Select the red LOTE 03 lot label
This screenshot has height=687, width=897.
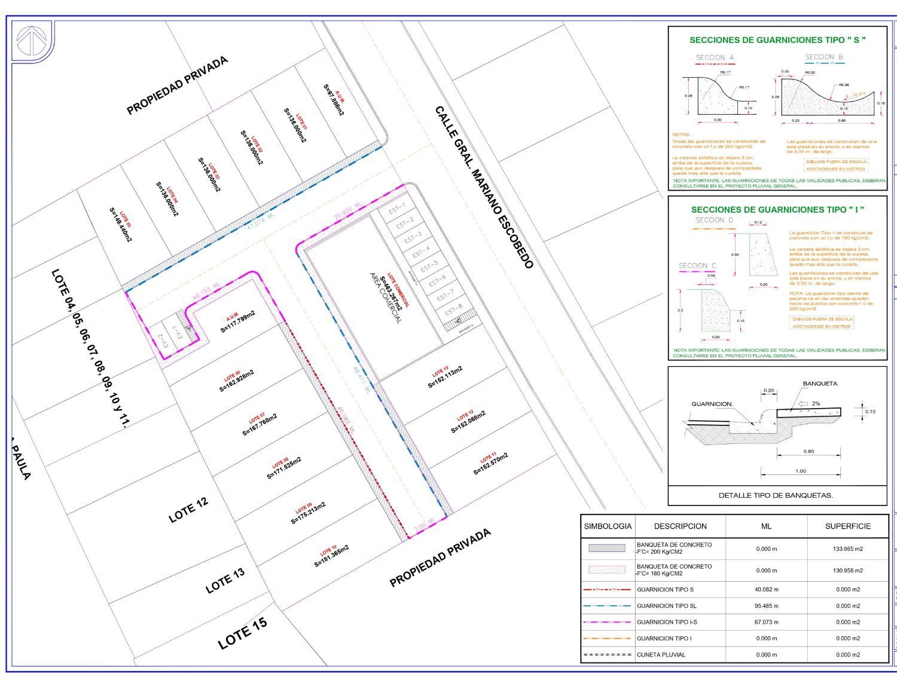point(216,169)
